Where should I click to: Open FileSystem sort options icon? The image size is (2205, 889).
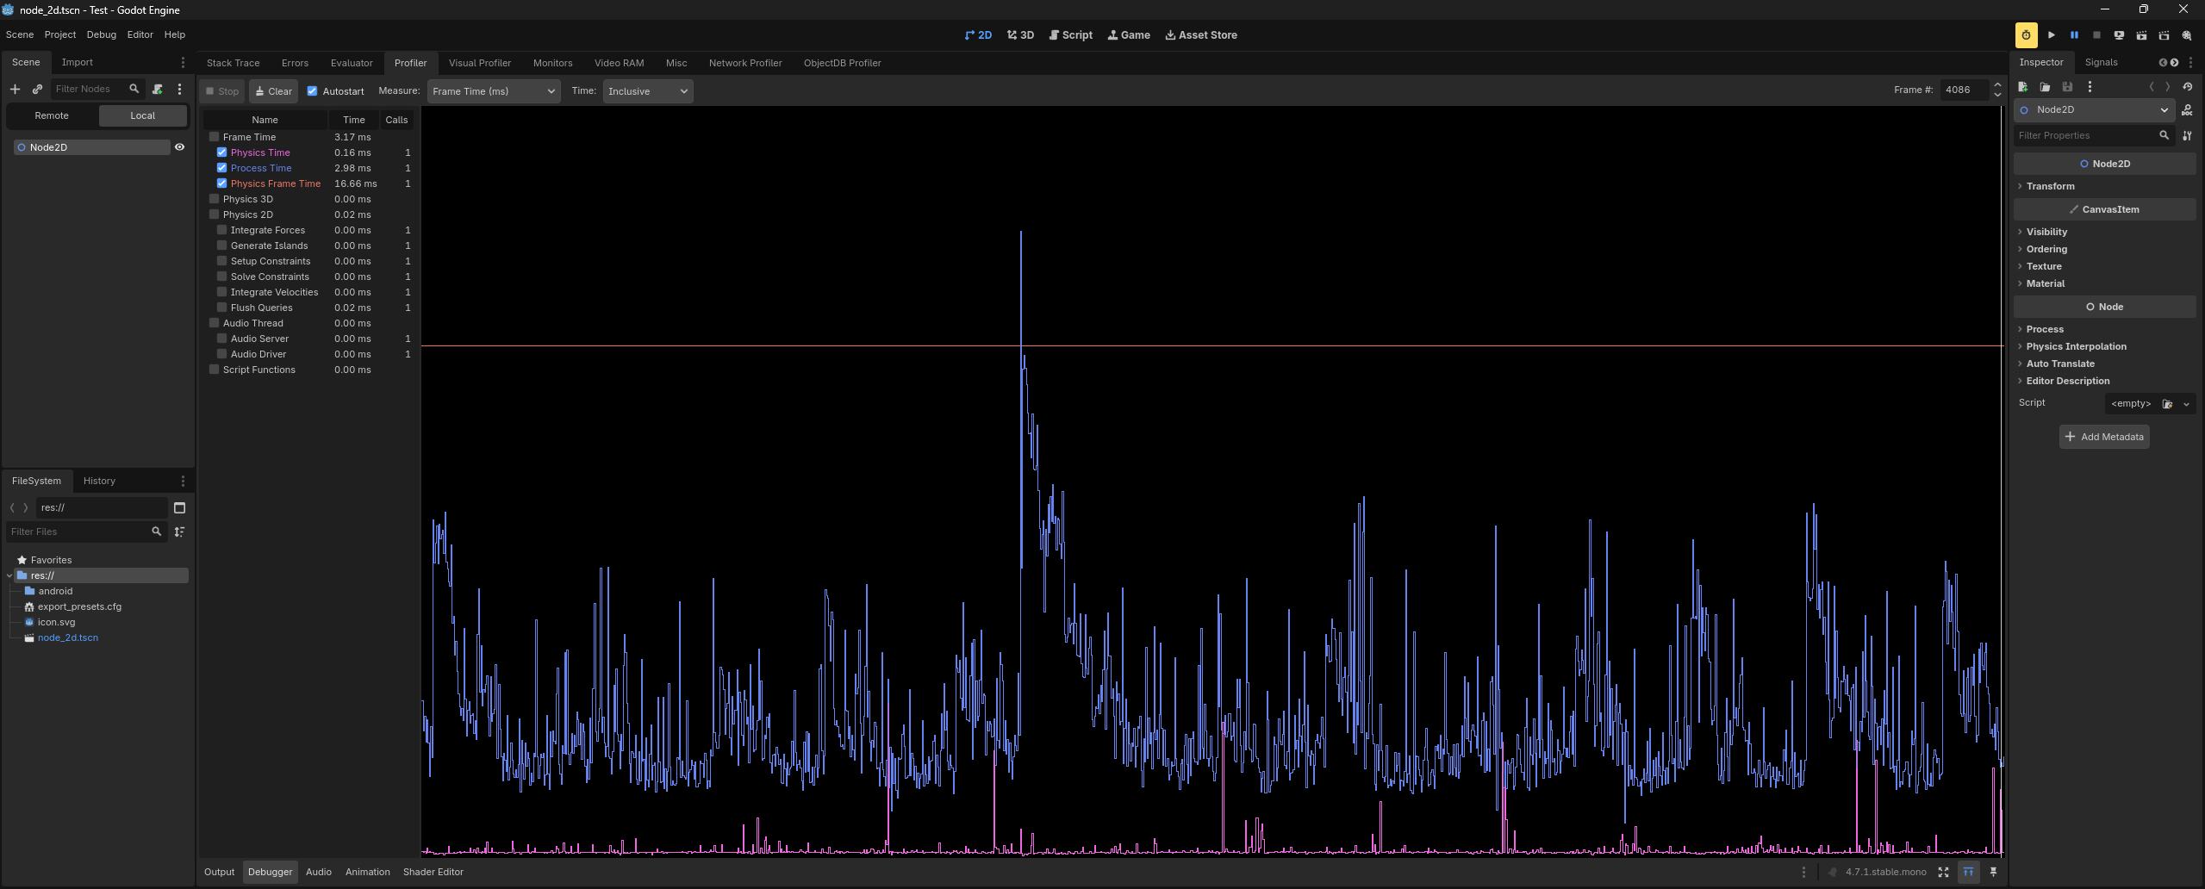click(x=179, y=532)
